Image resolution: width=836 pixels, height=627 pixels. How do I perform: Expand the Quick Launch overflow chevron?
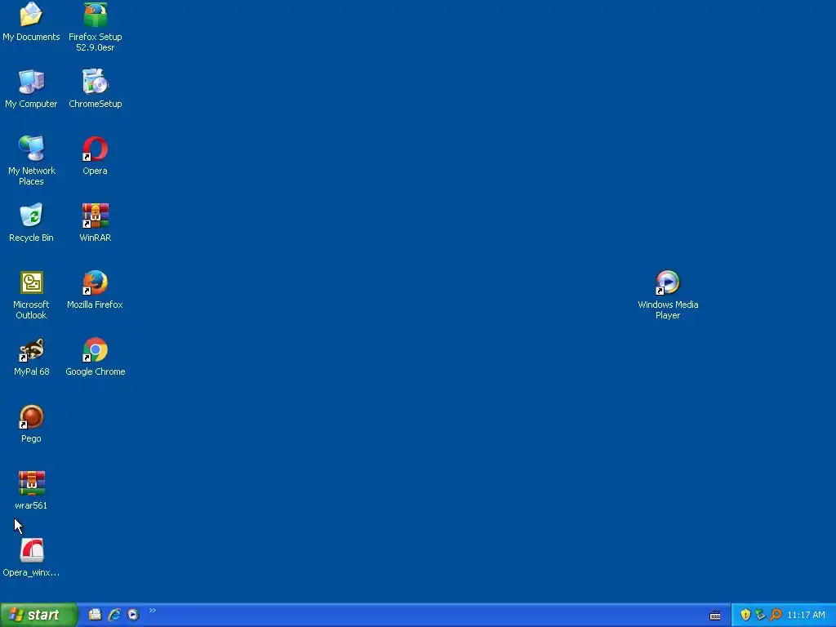153,611
